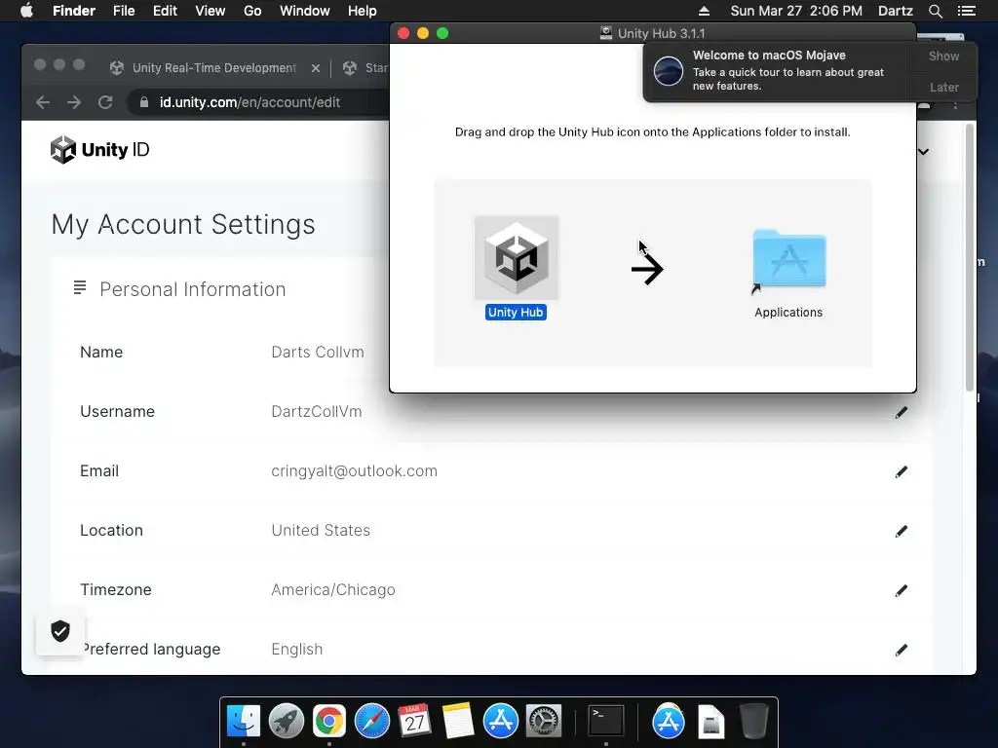Open the Applications stack in the Dock
Screen dimensions: 998x748
point(669,722)
